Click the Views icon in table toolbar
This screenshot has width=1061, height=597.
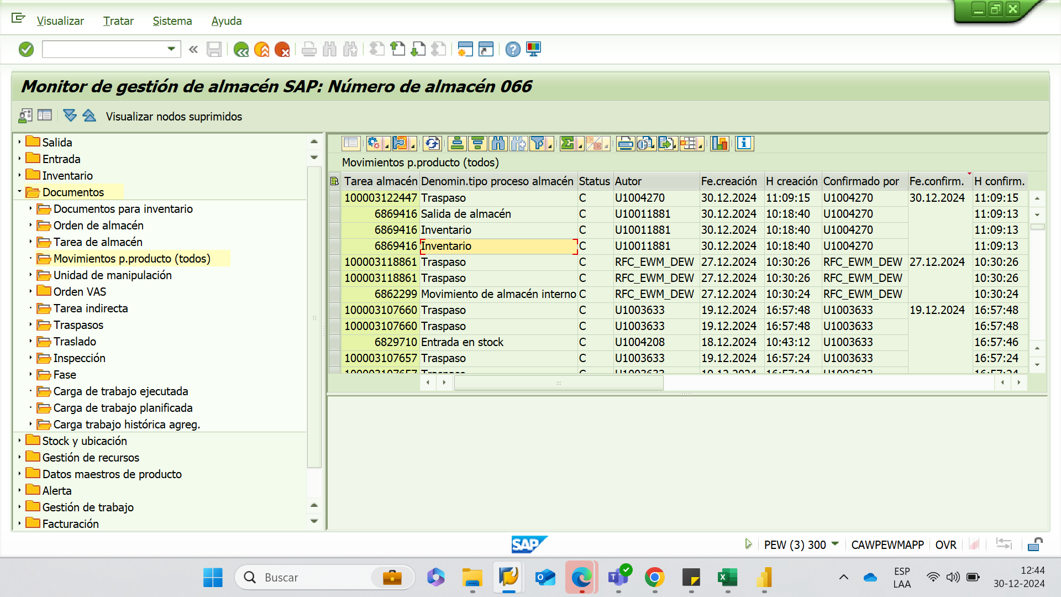point(646,144)
